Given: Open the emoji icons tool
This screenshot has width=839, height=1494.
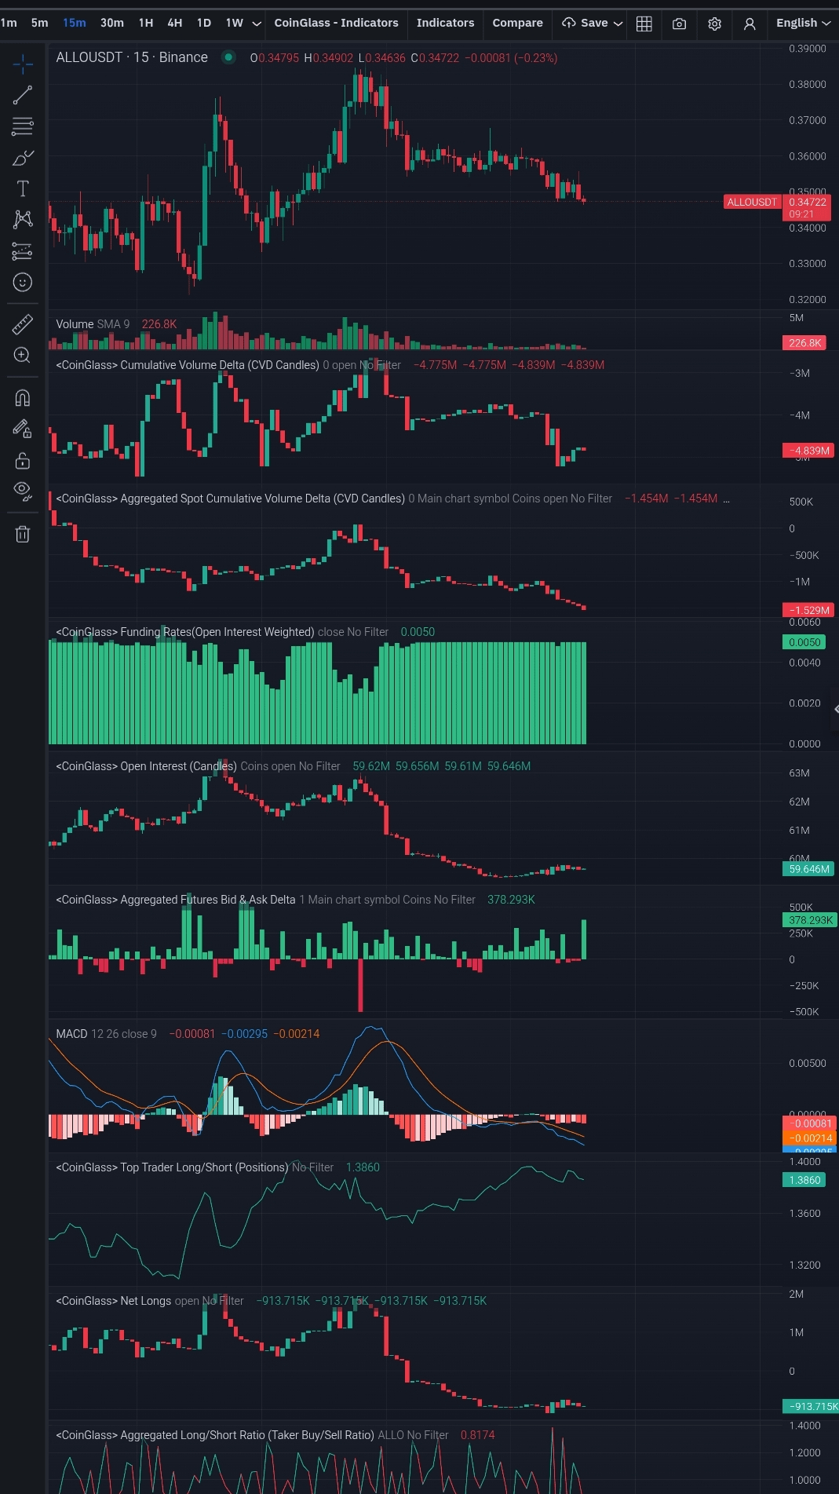Looking at the screenshot, I should 23,282.
